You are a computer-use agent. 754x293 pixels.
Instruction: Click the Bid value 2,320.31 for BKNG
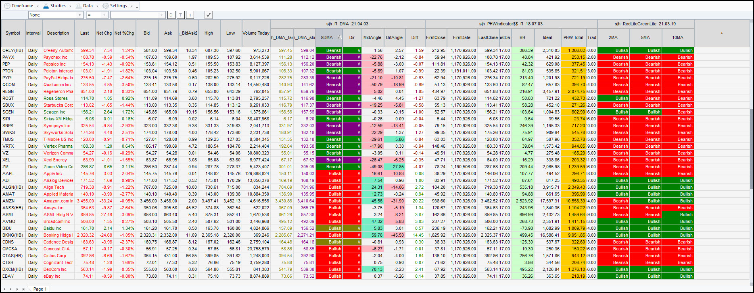click(147, 235)
